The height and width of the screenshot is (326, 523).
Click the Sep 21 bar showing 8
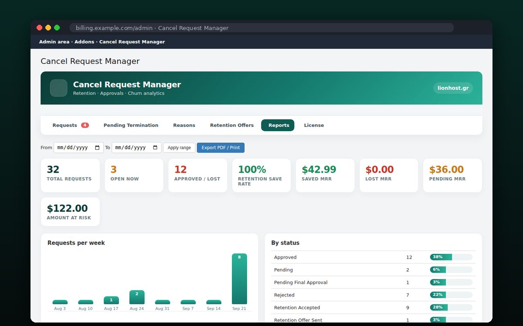(x=239, y=279)
